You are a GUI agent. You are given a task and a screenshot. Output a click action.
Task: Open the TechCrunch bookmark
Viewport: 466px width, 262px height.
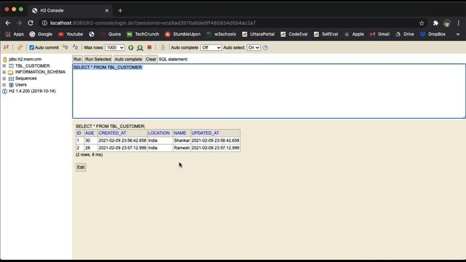click(x=143, y=34)
